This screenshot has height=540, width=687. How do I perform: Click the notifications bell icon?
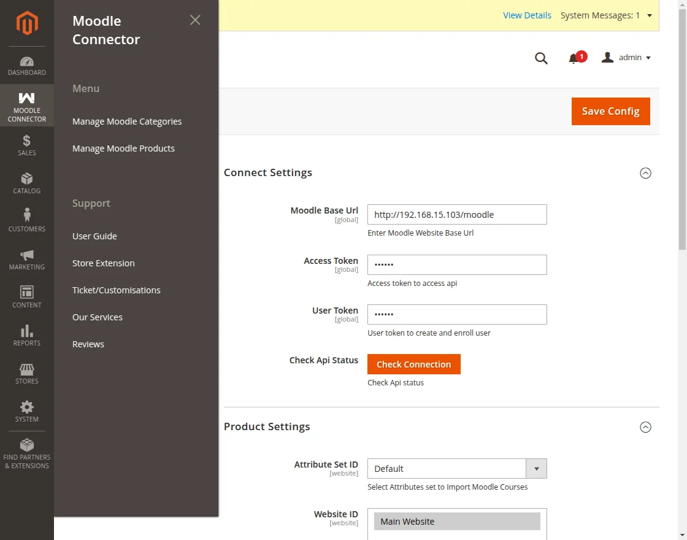pyautogui.click(x=574, y=58)
